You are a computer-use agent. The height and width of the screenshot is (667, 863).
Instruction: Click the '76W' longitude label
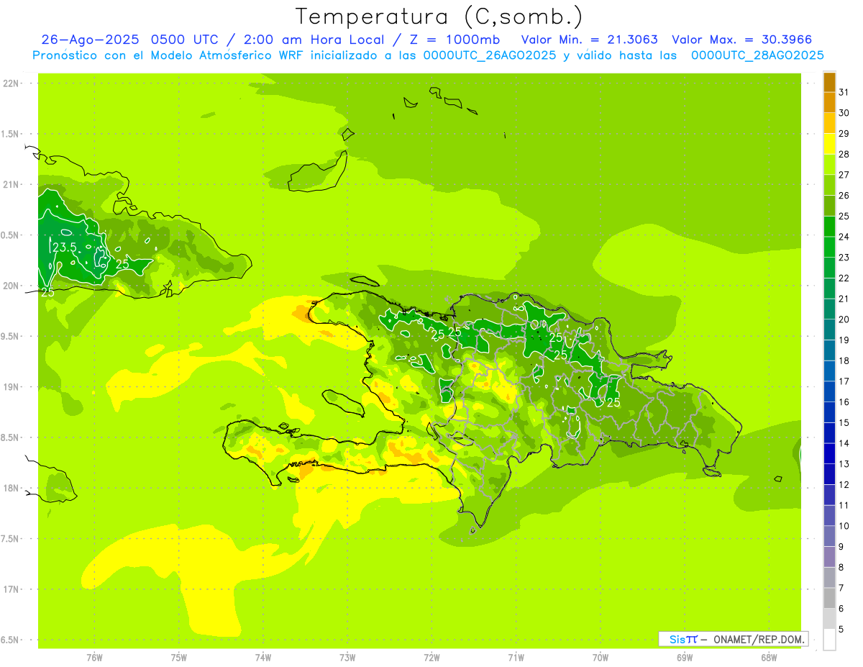94,658
